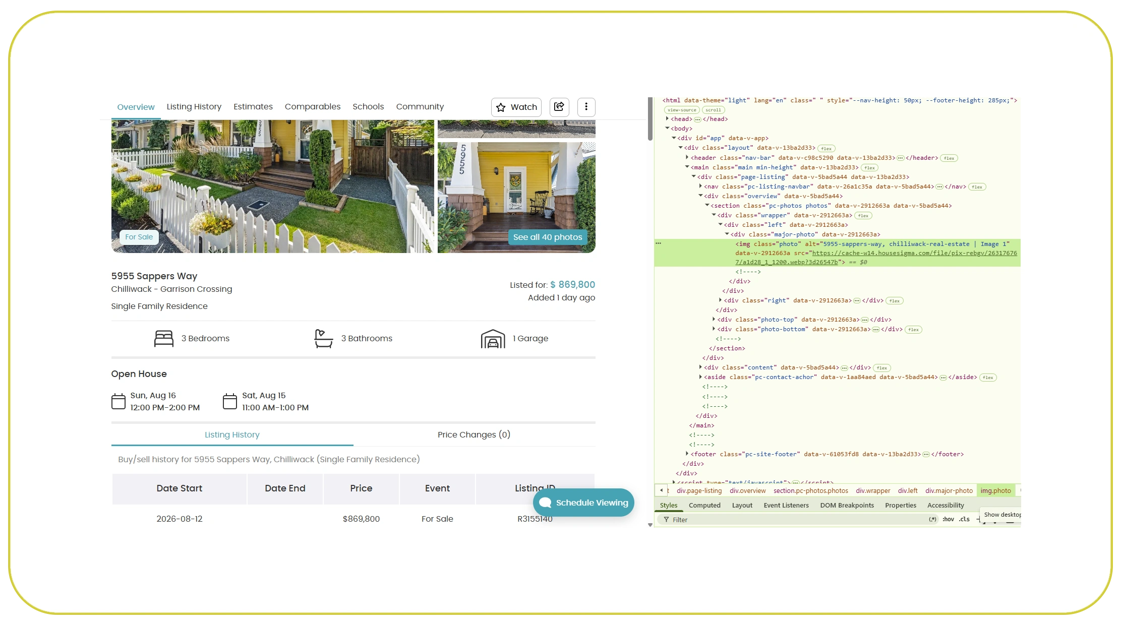The height and width of the screenshot is (625, 1121).
Task: Open the yellow porch 5955 photo
Action: pos(516,198)
